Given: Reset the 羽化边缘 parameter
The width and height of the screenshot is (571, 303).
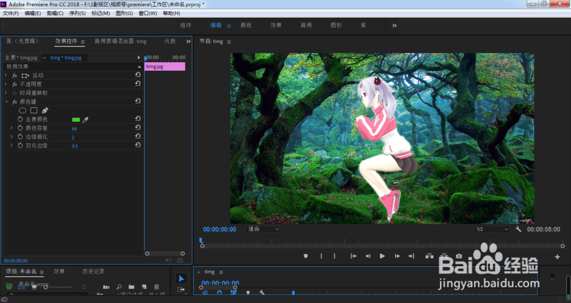Looking at the screenshot, I should tap(138, 145).
